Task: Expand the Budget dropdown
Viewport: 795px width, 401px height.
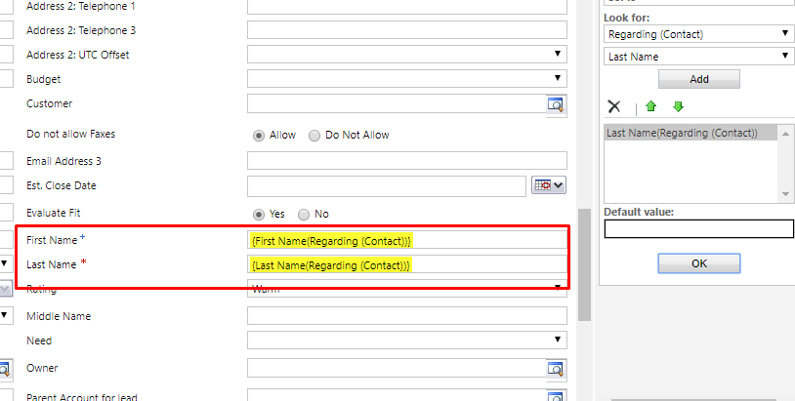Action: click(407, 78)
